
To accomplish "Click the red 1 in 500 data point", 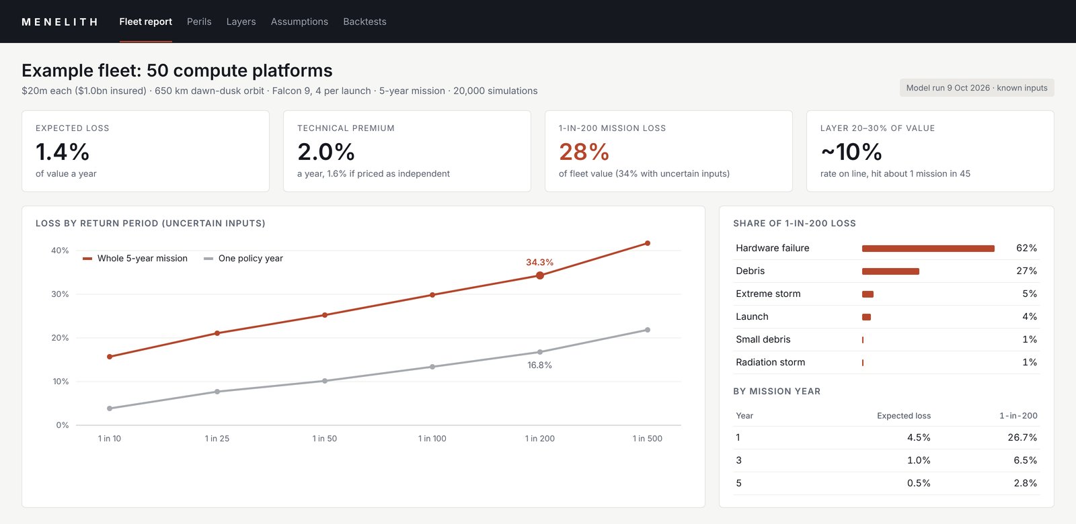I will tap(648, 243).
